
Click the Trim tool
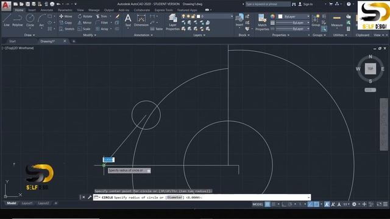(x=102, y=16)
